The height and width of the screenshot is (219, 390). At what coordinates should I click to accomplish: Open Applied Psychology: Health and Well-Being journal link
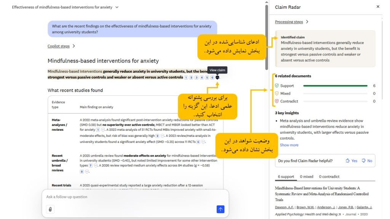tap(306, 214)
